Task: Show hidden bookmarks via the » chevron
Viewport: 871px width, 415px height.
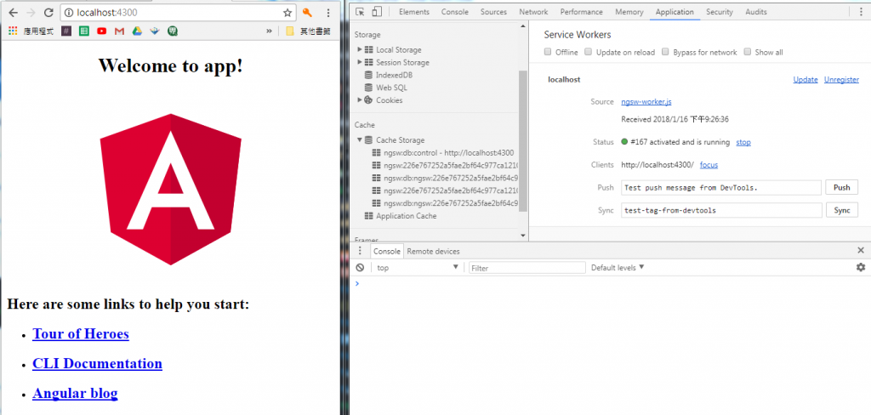Action: [x=270, y=31]
